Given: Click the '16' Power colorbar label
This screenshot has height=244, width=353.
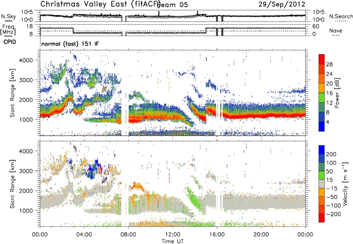Looking at the screenshot, I should [329, 93].
